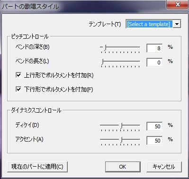Click the アクセント slider handle
The width and height of the screenshot is (189, 179).
[121, 140]
